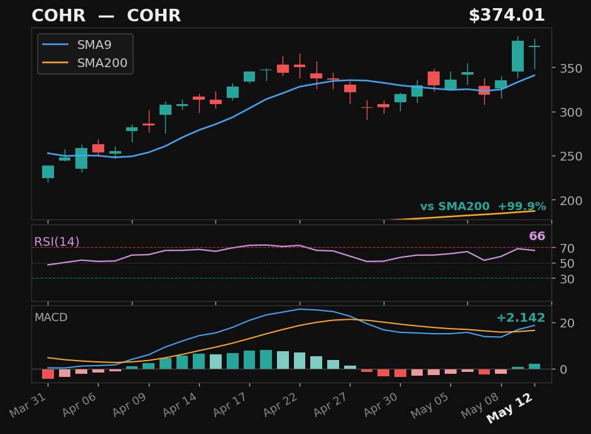Click the Apr 06 date label

(x=79, y=404)
